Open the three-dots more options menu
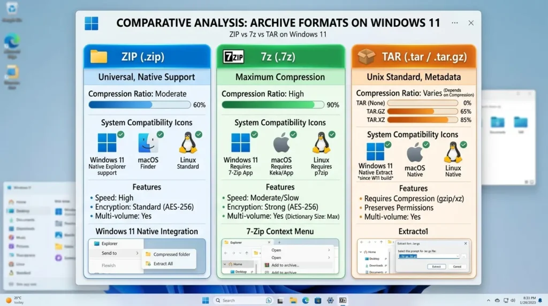Image resolution: width=548 pixels, height=306 pixels. tap(455, 22)
